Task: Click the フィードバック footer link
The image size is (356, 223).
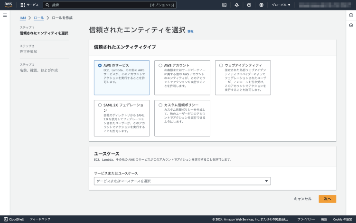Action: [x=40, y=219]
